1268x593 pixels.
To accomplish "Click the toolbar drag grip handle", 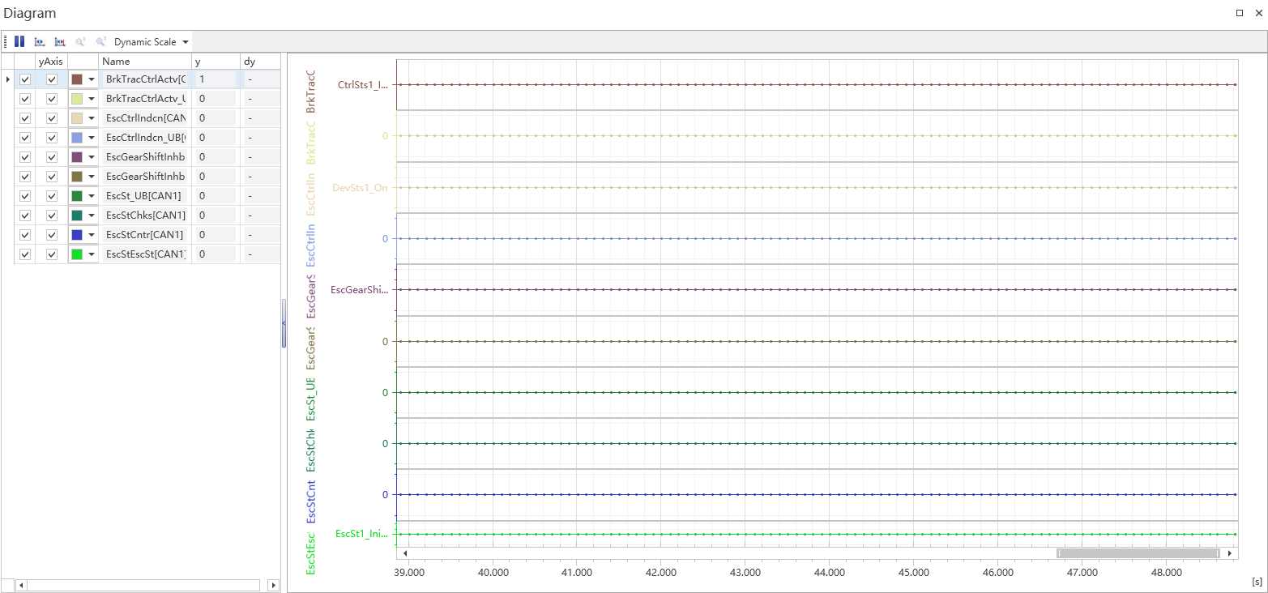I will coord(6,41).
